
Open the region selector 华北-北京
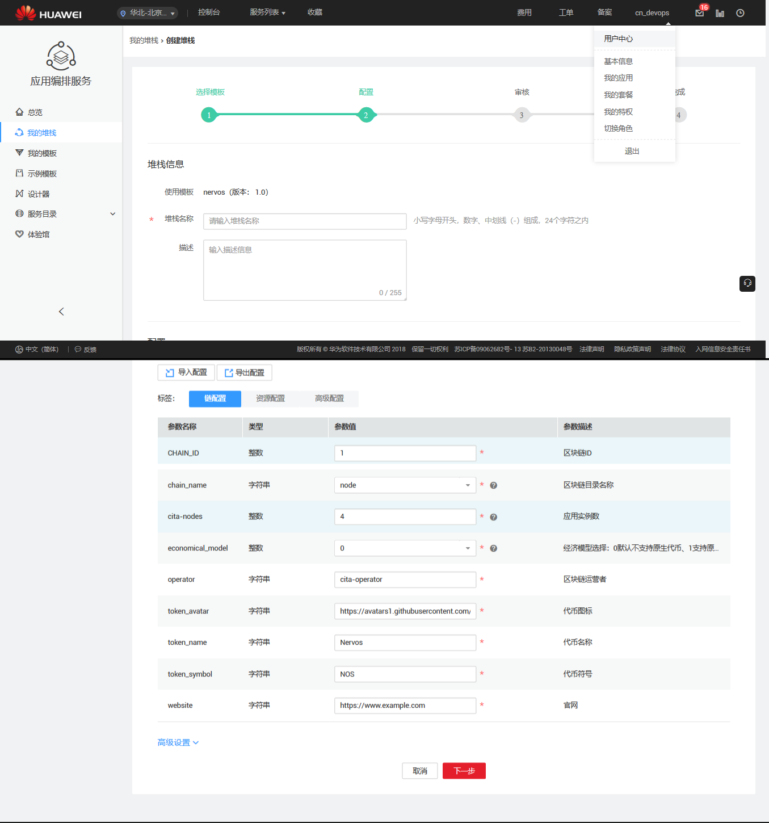pos(148,12)
